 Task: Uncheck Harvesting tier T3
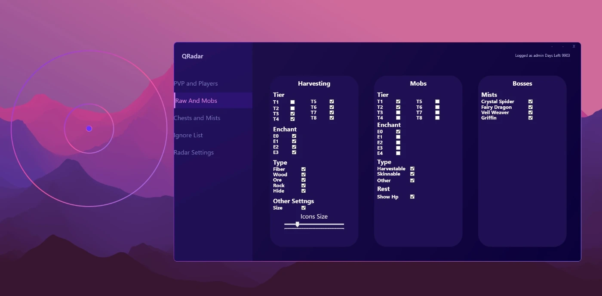[x=292, y=114]
